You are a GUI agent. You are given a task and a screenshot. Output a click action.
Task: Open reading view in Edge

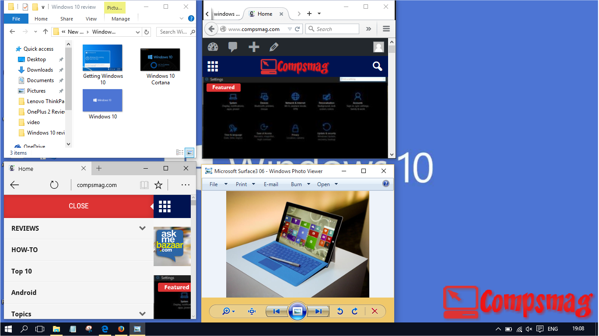144,185
